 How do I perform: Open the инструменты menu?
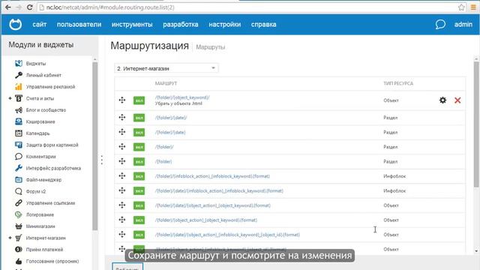[132, 24]
